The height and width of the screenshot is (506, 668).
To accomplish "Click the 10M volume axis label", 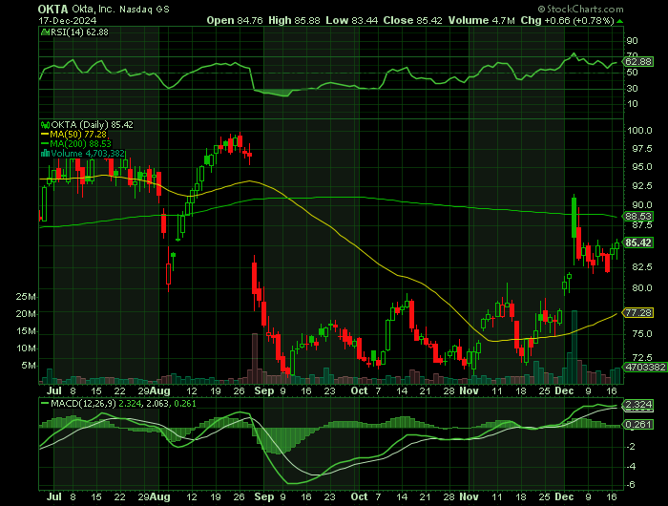I will (x=26, y=348).
